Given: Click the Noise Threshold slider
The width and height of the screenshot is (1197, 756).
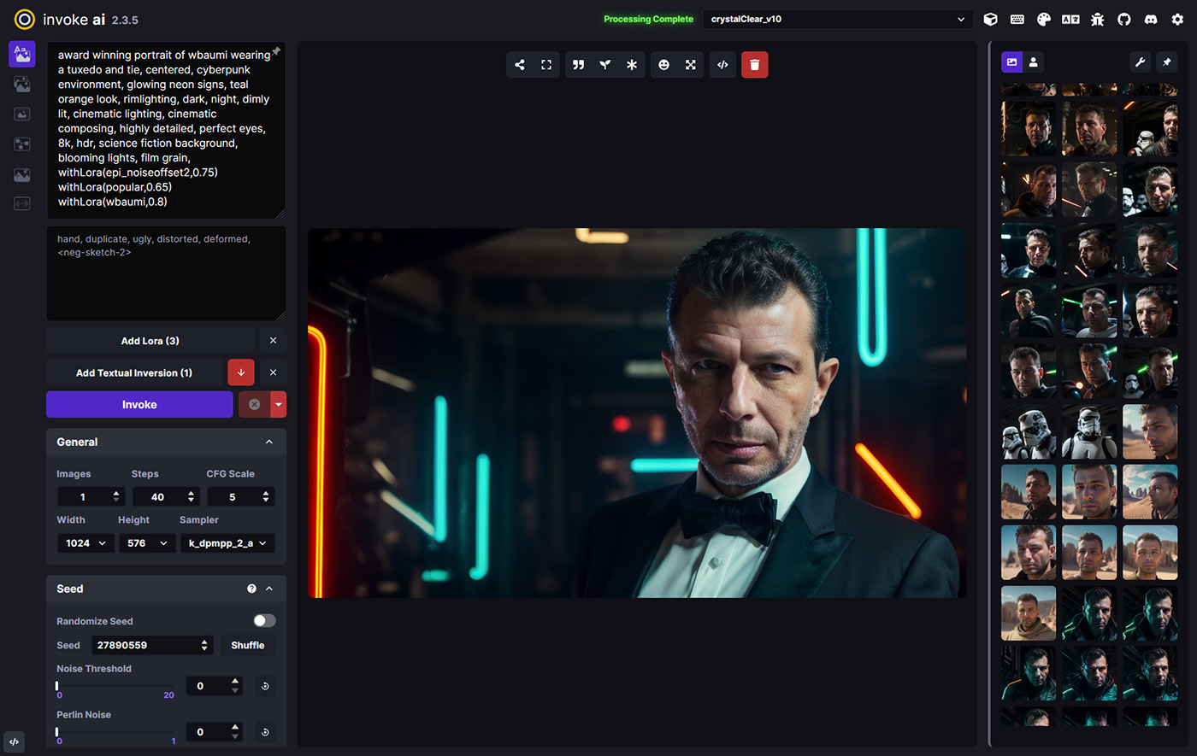Looking at the screenshot, I should click(x=115, y=686).
